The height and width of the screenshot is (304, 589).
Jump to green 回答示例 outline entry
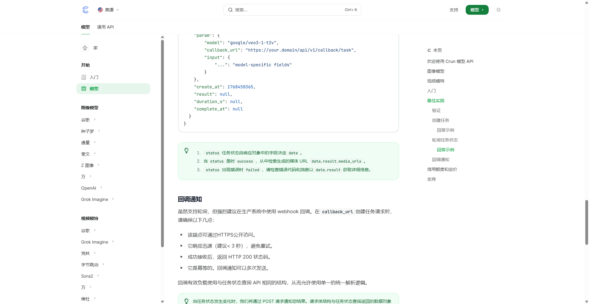445,150
